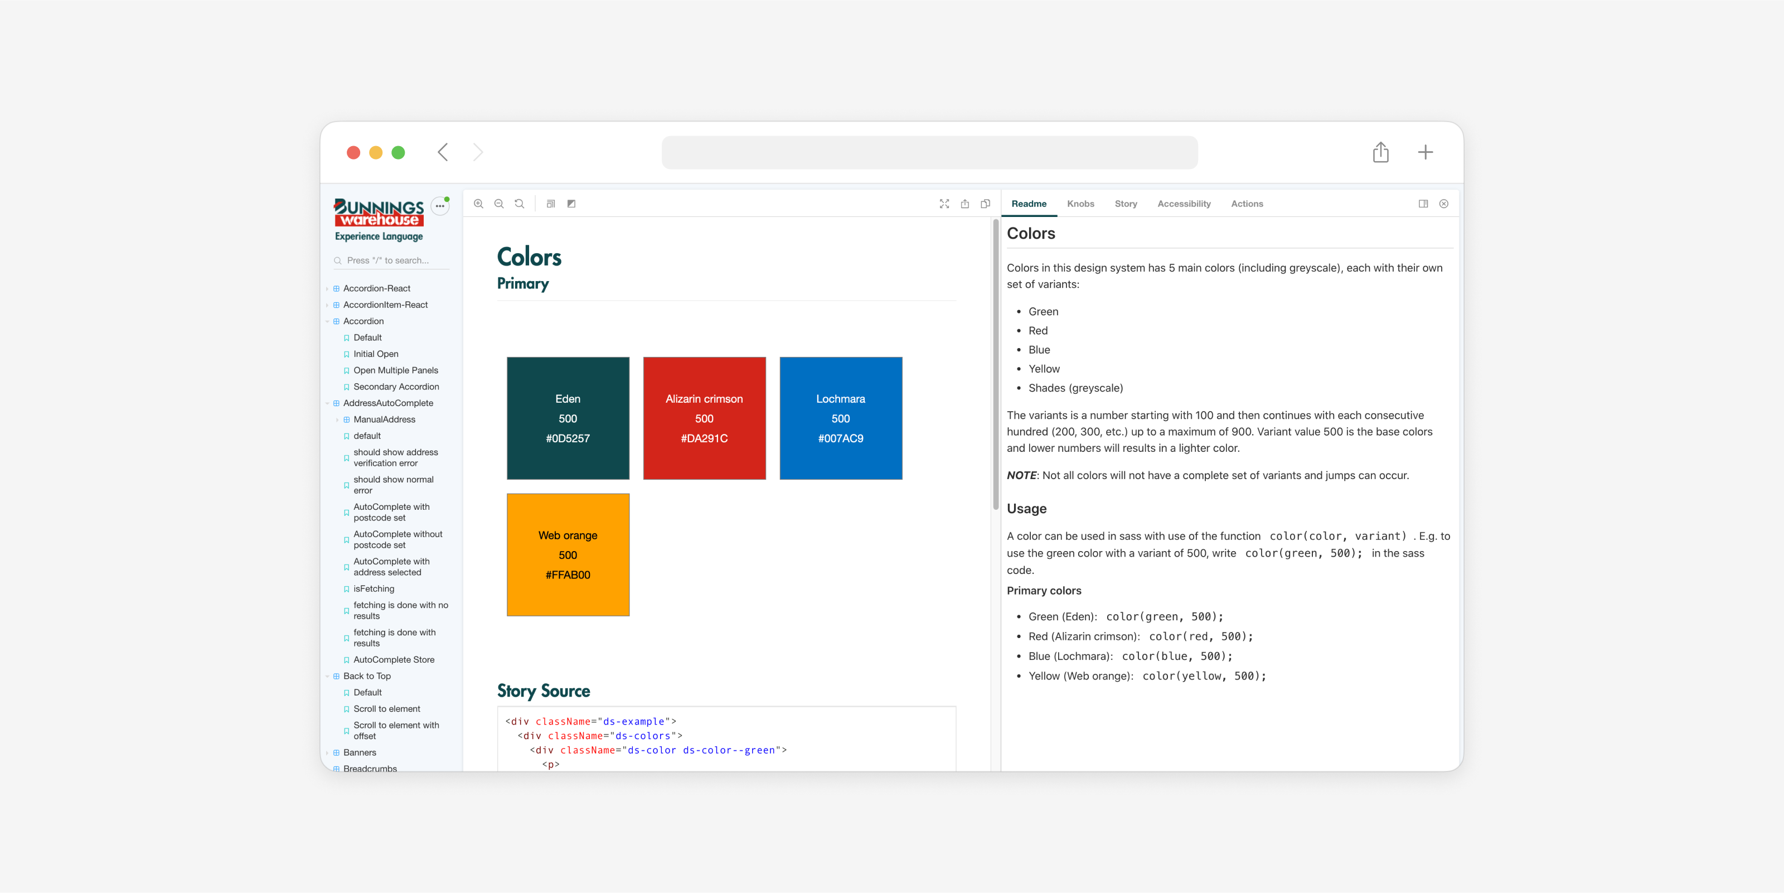The height and width of the screenshot is (893, 1784).
Task: Select the lowercase 'default' story under AddressAutoComplete
Action: [x=367, y=436]
